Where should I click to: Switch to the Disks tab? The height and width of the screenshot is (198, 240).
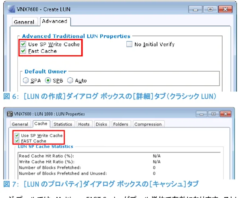[x=101, y=124]
